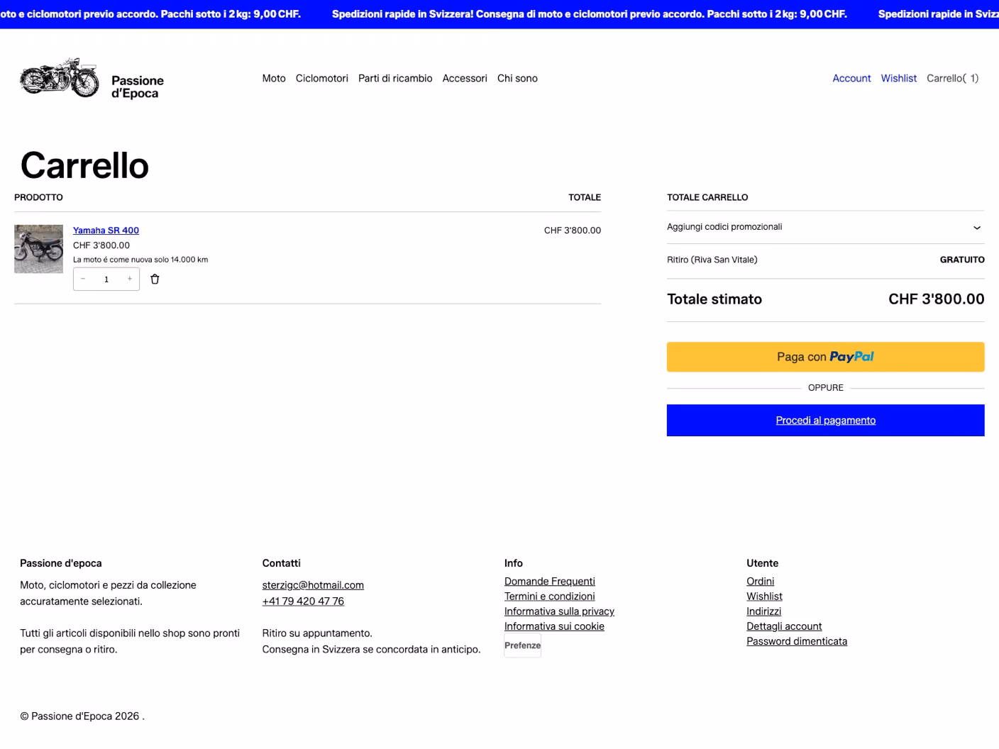
Task: Open the Carrello (1) cart link
Action: tap(953, 79)
